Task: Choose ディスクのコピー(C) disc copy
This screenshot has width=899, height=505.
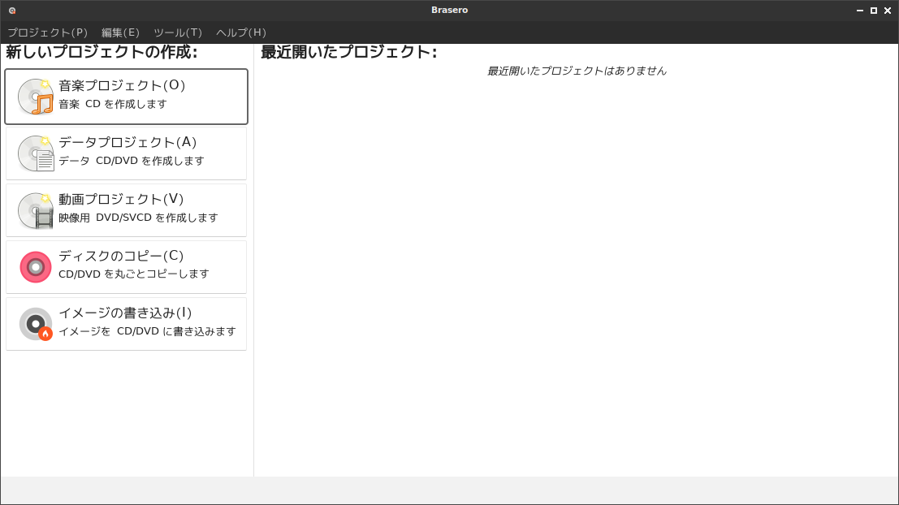Action: 126,267
